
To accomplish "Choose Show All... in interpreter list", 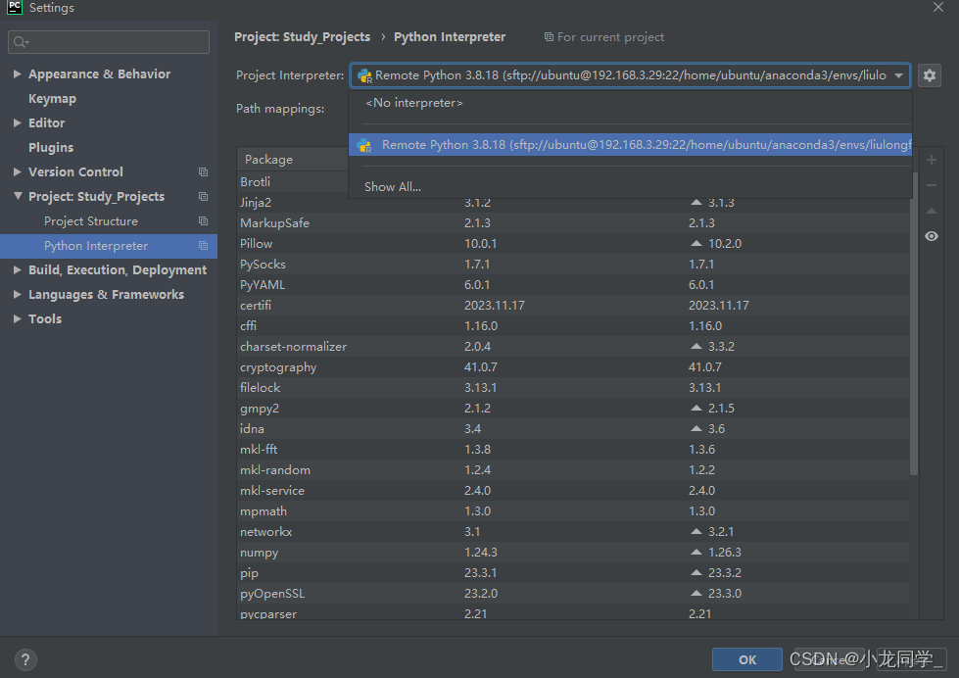I will (630, 186).
